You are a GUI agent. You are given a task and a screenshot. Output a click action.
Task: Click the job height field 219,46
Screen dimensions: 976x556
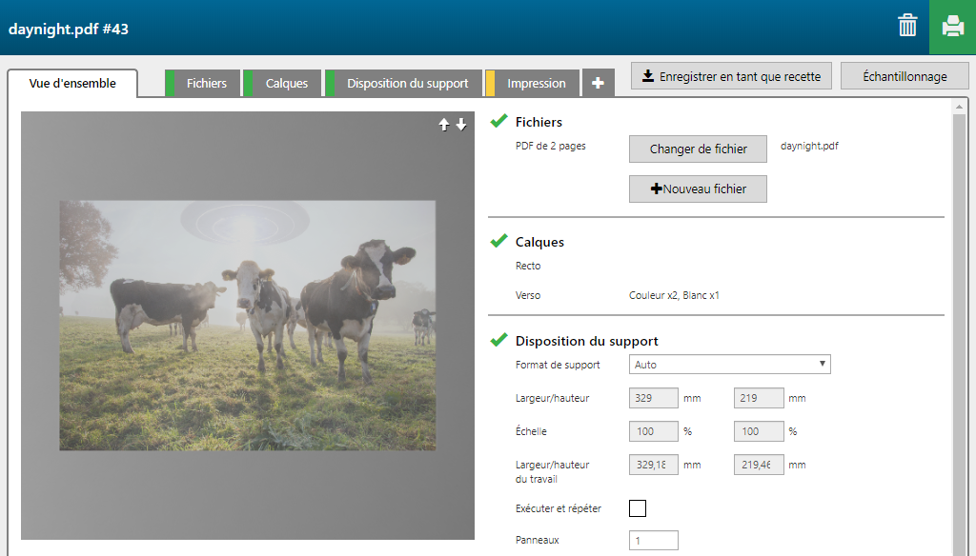(x=759, y=465)
